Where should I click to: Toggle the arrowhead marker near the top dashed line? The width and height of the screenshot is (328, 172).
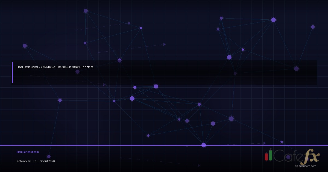tap(129, 23)
